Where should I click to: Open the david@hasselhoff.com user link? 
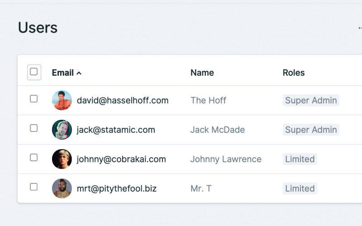click(123, 100)
